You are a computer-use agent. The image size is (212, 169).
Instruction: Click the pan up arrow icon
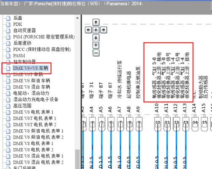[96, 22]
